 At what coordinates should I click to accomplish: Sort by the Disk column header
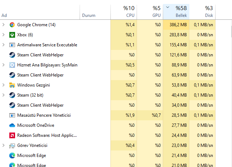coord(202,12)
